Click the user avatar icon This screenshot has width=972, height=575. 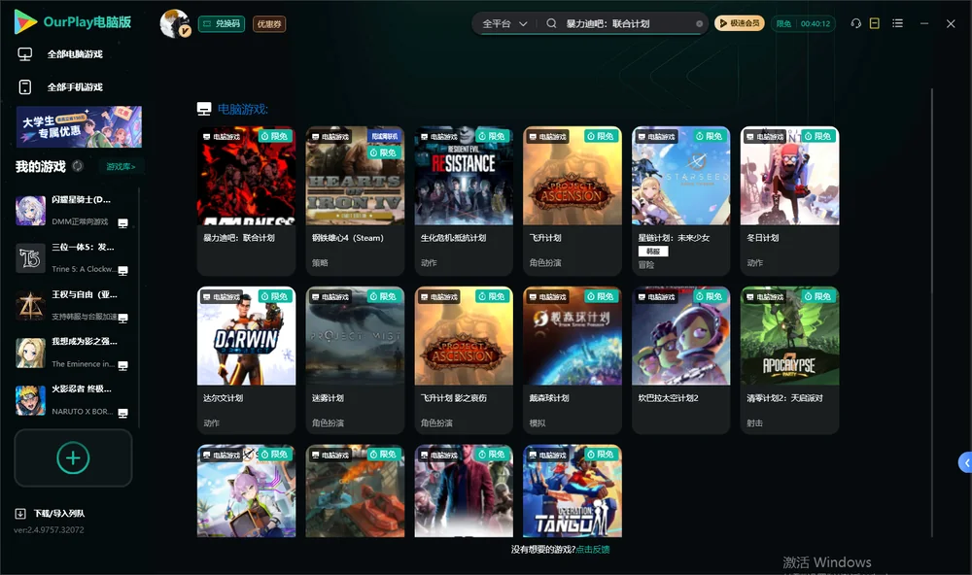click(174, 23)
